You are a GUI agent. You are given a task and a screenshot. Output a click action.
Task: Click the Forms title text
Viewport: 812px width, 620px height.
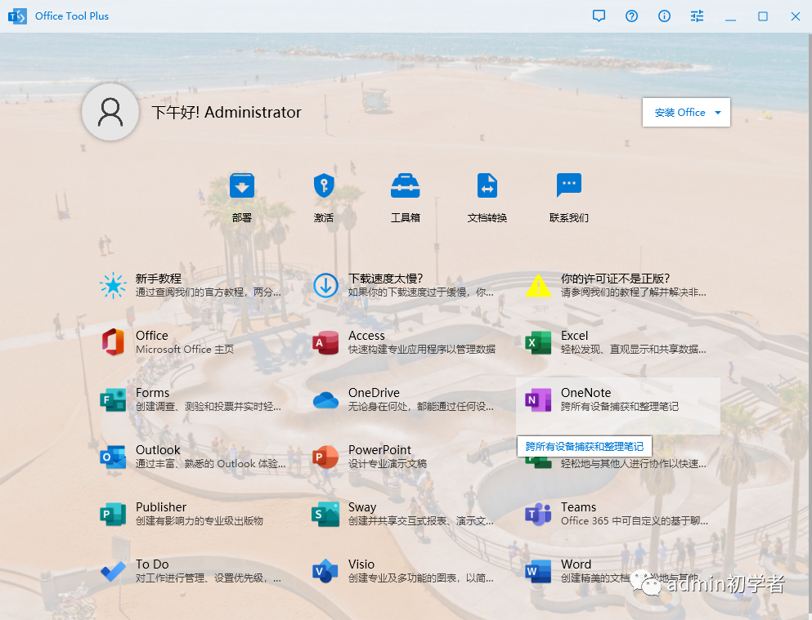click(x=152, y=392)
